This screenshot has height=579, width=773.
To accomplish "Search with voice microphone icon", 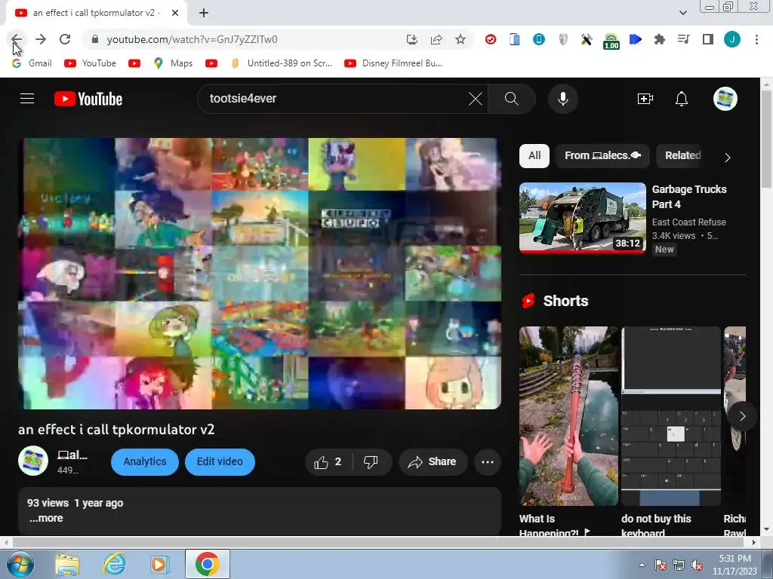I will pos(562,99).
